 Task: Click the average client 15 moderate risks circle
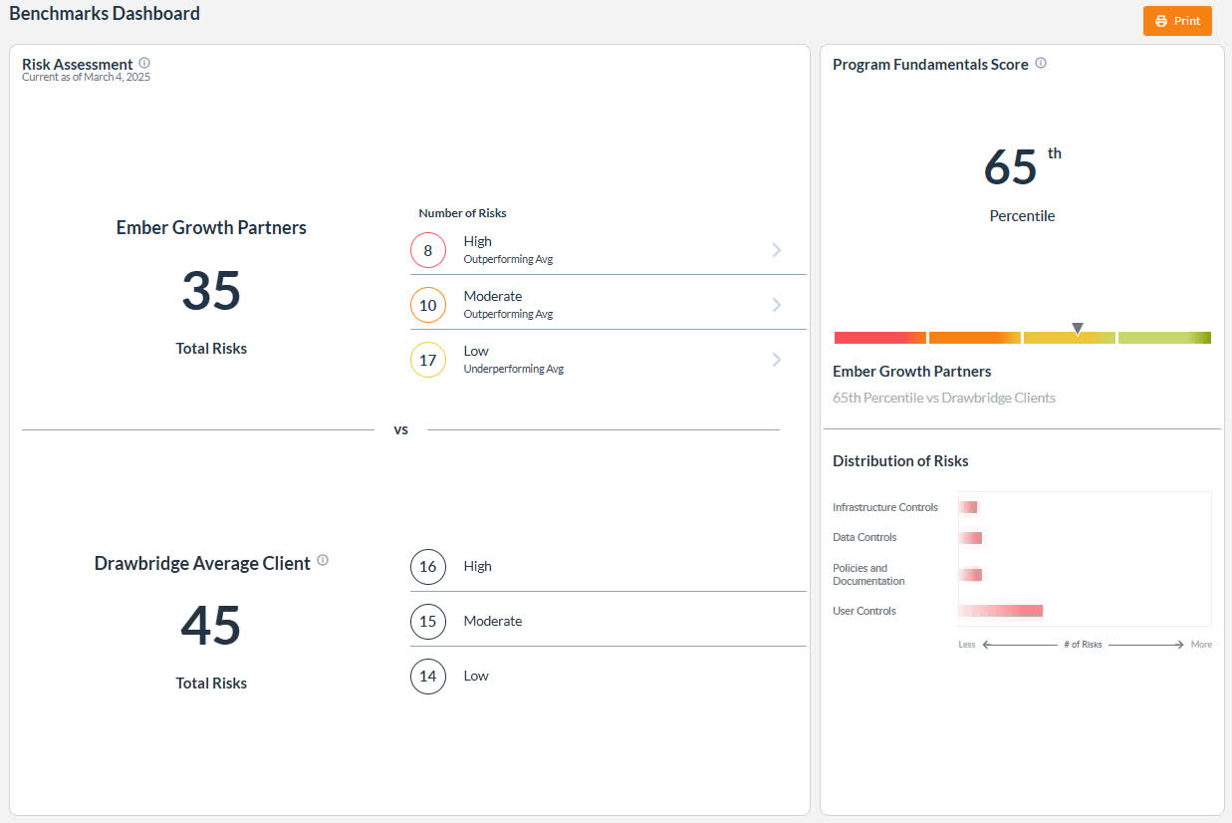(428, 621)
